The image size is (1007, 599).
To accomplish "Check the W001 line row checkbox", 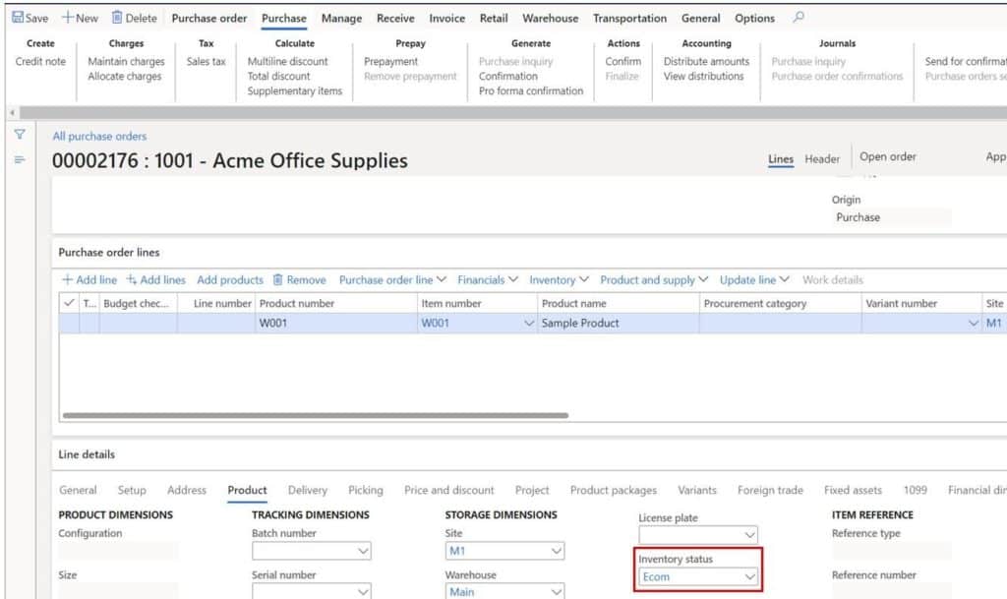I will (67, 322).
